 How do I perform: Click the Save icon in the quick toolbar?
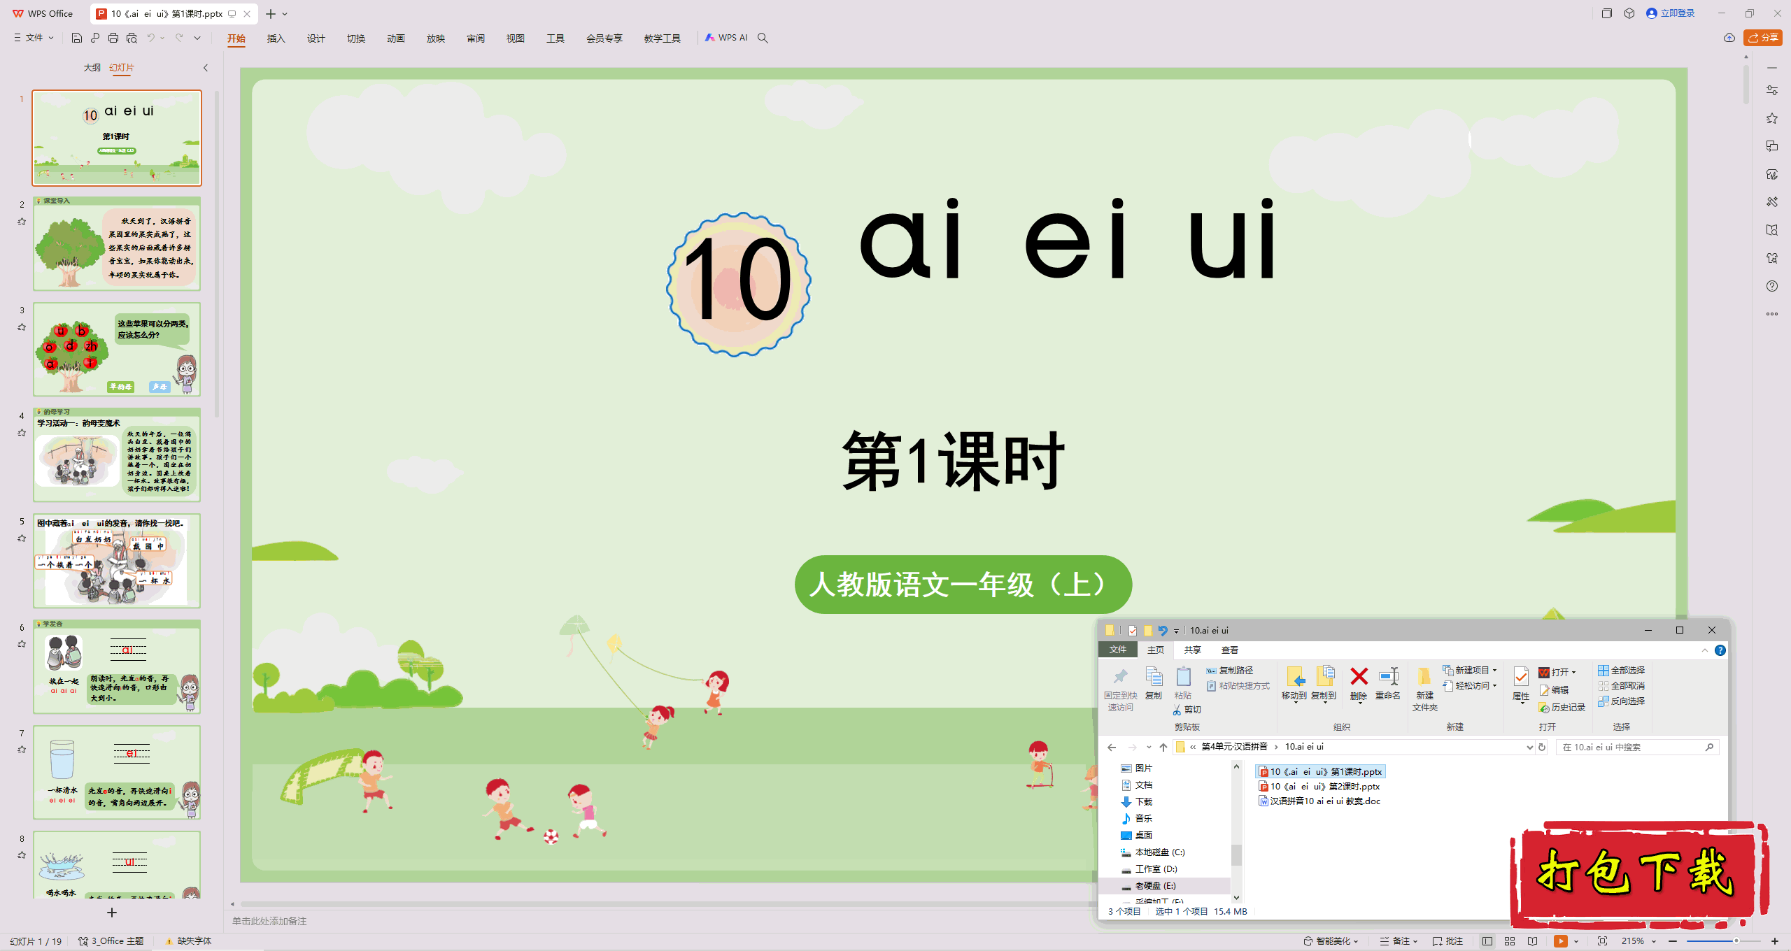[77, 38]
